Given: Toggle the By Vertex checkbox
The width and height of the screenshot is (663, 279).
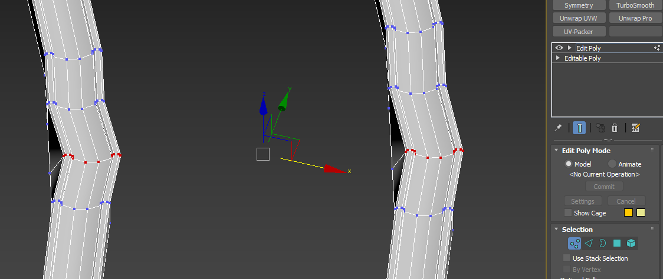Looking at the screenshot, I should (567, 270).
